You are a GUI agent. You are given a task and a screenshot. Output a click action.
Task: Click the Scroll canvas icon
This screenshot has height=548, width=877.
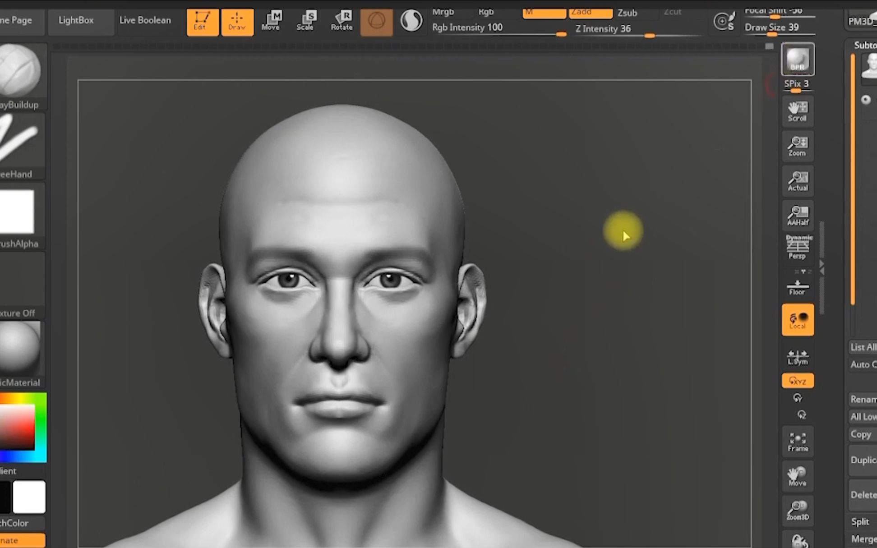797,111
